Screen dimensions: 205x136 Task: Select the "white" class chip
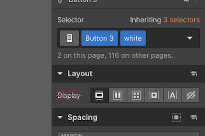(133, 38)
